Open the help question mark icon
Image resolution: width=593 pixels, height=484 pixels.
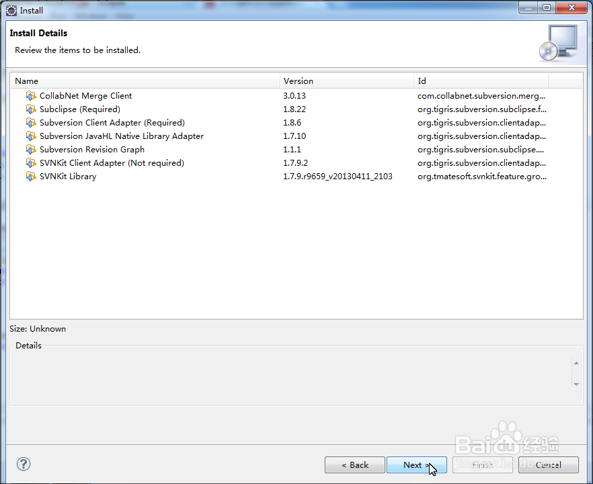point(24,464)
